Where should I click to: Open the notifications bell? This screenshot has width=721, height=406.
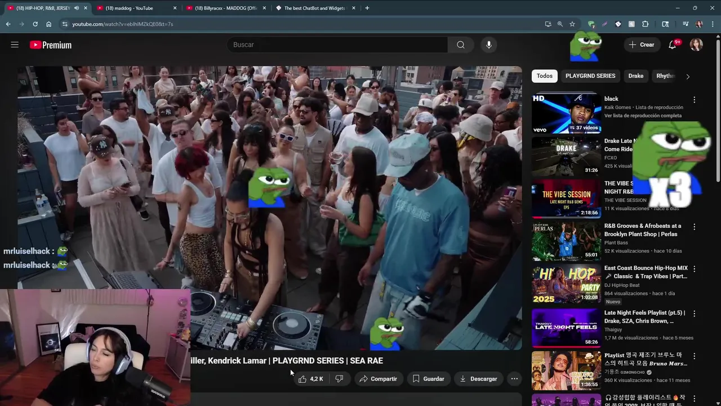(673, 45)
